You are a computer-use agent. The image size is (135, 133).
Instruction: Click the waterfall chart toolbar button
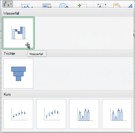tap(7, 4)
